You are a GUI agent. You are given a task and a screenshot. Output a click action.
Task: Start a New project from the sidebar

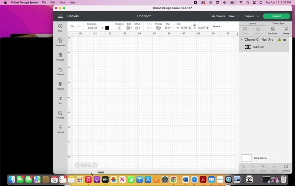60,28
